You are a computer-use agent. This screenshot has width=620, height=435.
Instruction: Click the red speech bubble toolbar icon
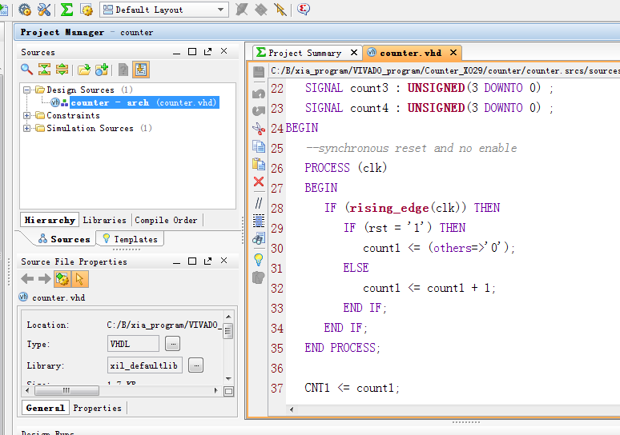point(304,9)
